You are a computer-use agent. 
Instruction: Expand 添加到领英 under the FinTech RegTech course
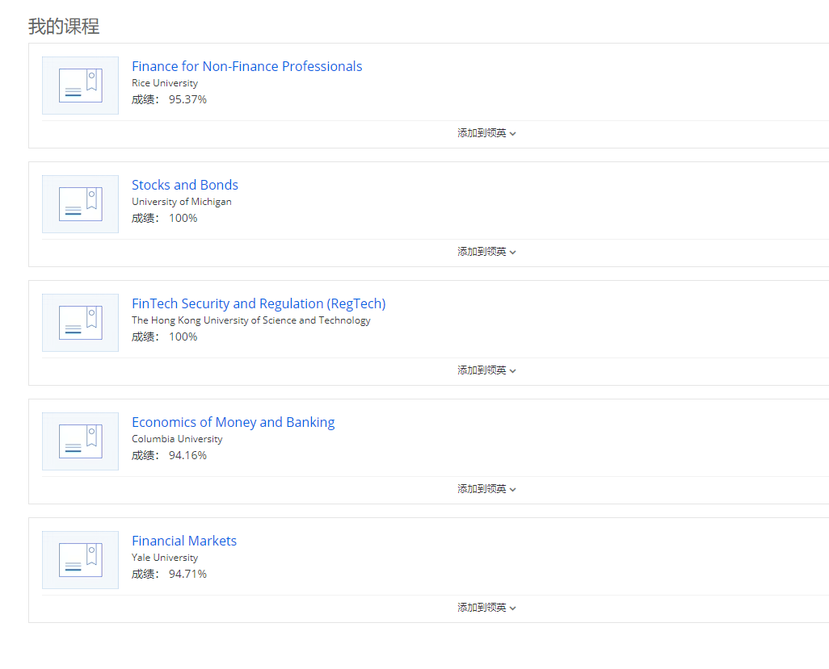pos(486,370)
